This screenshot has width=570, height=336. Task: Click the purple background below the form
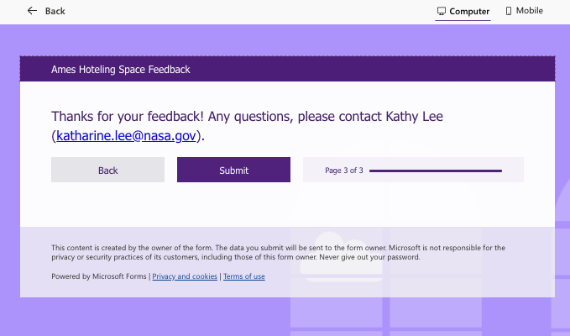(x=168, y=318)
